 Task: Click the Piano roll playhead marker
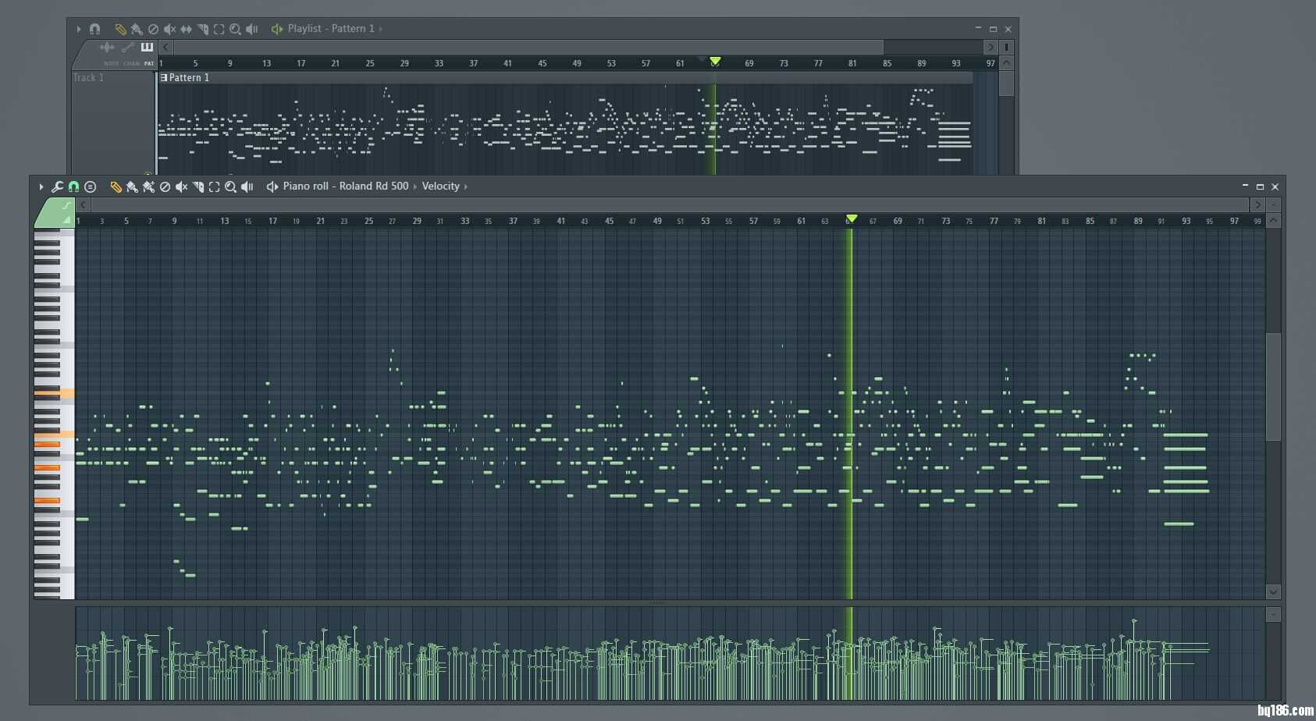(852, 218)
